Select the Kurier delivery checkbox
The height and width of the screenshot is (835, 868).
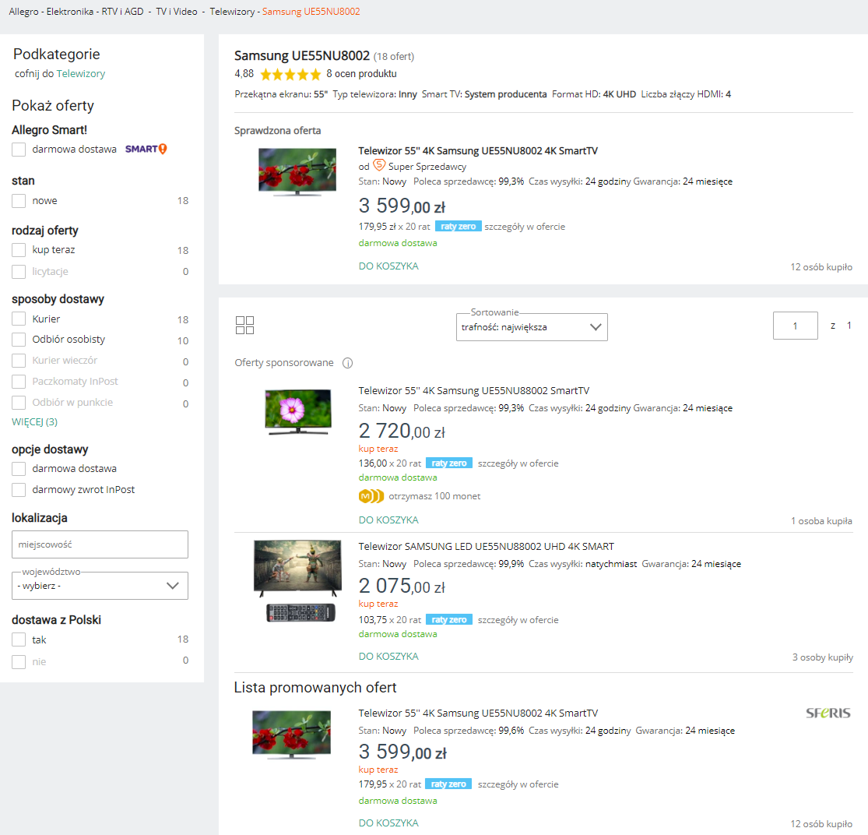click(x=19, y=319)
